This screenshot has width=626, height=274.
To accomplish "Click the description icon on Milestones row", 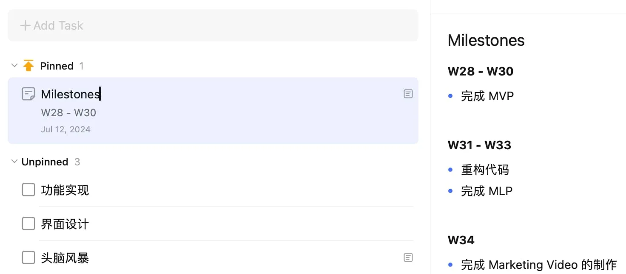I will pyautogui.click(x=408, y=94).
